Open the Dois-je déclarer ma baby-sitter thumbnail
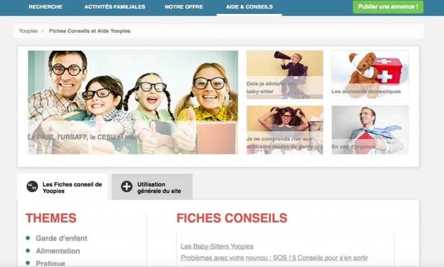The width and height of the screenshot is (444, 267). 285,75
